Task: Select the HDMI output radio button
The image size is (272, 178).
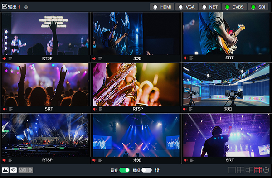Action: pyautogui.click(x=162, y=7)
